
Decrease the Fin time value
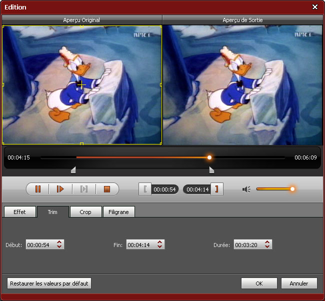pyautogui.click(x=159, y=246)
